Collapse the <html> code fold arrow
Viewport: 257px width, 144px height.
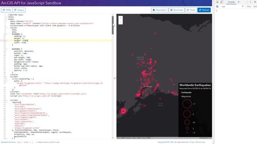tap(6, 17)
